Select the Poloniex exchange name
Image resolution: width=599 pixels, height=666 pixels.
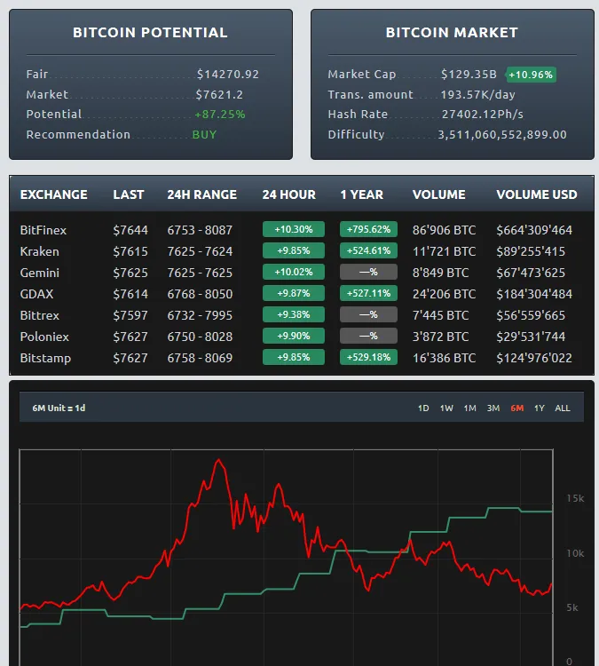click(44, 337)
